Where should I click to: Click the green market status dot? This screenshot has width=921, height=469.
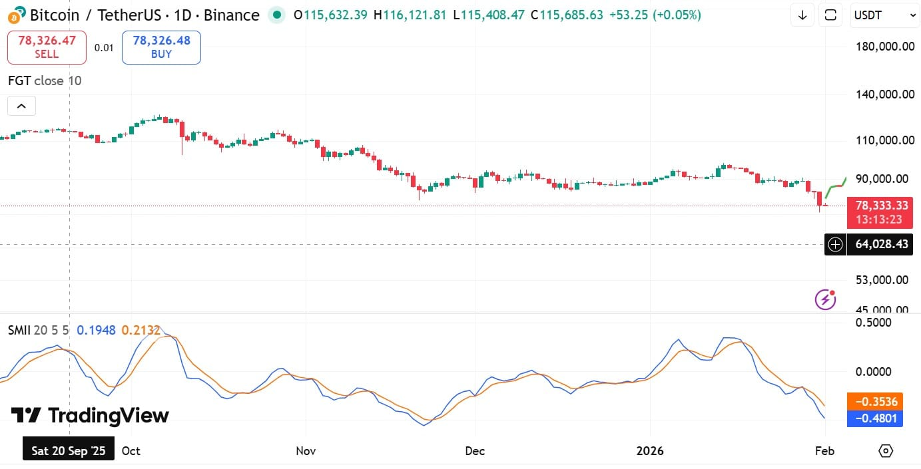coord(275,15)
